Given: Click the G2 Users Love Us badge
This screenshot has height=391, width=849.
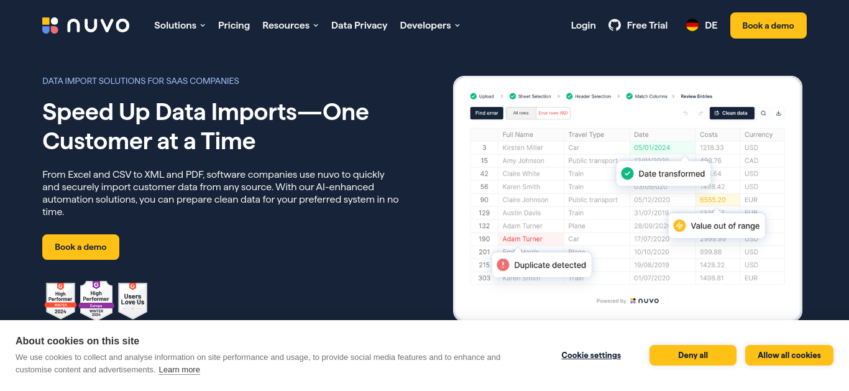Looking at the screenshot, I should (x=132, y=301).
